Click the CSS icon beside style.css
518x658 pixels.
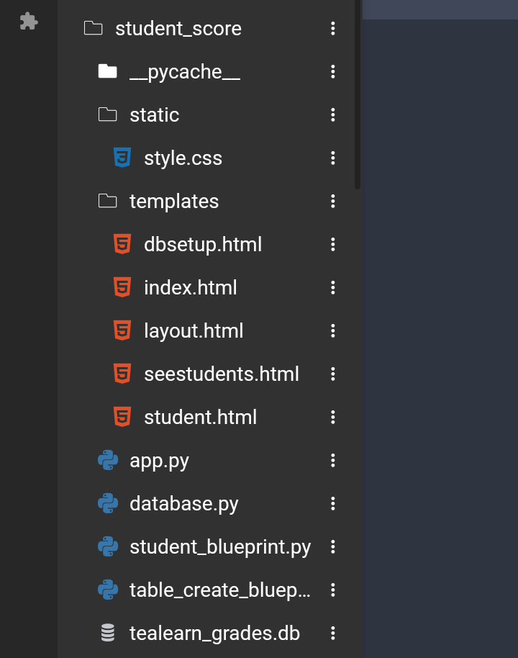(x=122, y=158)
